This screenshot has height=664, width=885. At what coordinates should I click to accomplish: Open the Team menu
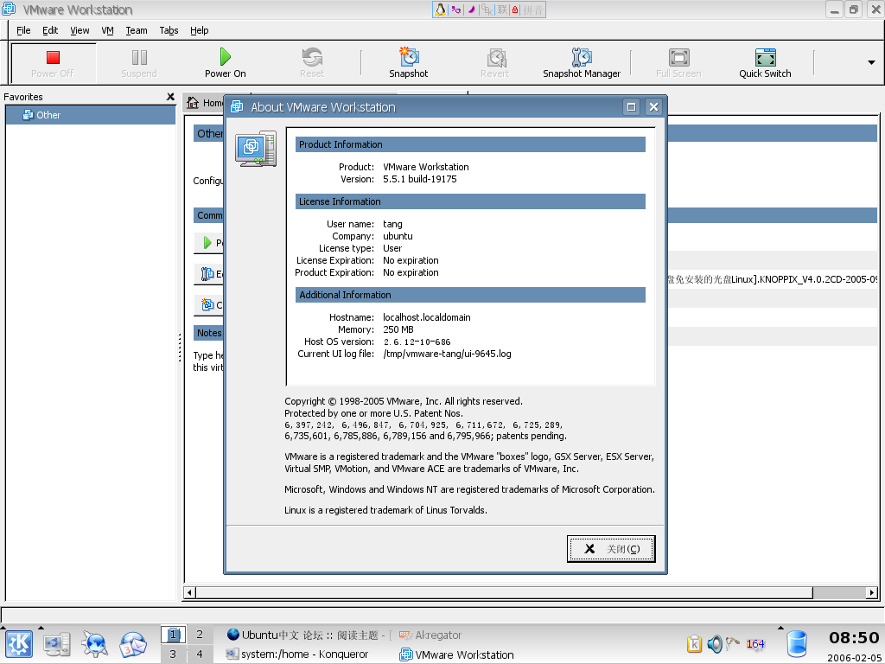coord(137,30)
